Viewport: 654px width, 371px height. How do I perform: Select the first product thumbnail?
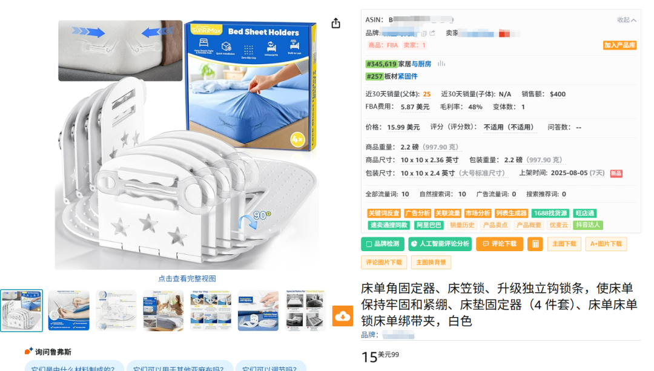pos(21,310)
